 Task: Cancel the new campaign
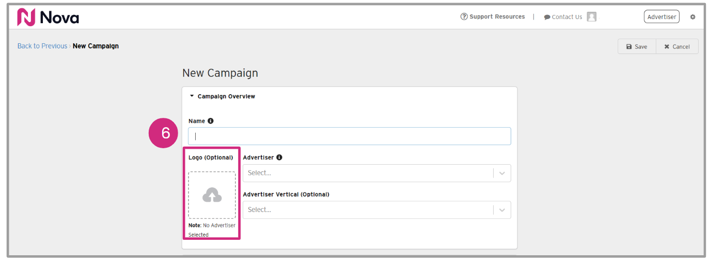coord(677,46)
